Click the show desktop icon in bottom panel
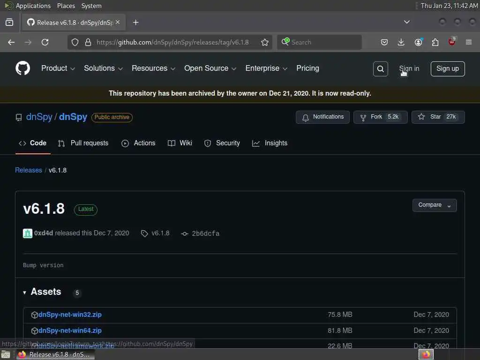 click(x=6, y=354)
